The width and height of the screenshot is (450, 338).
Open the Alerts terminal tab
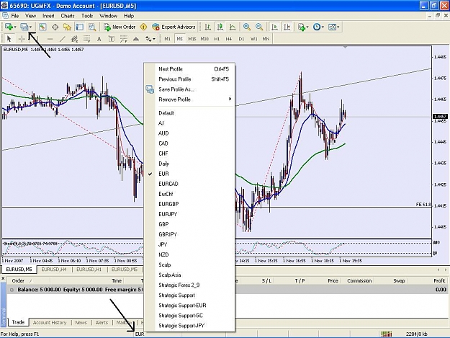(x=102, y=322)
